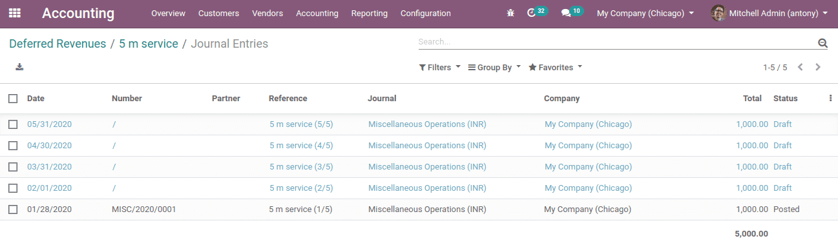
Task: Go back to Deferred Revenues breadcrumb
Action: click(58, 44)
